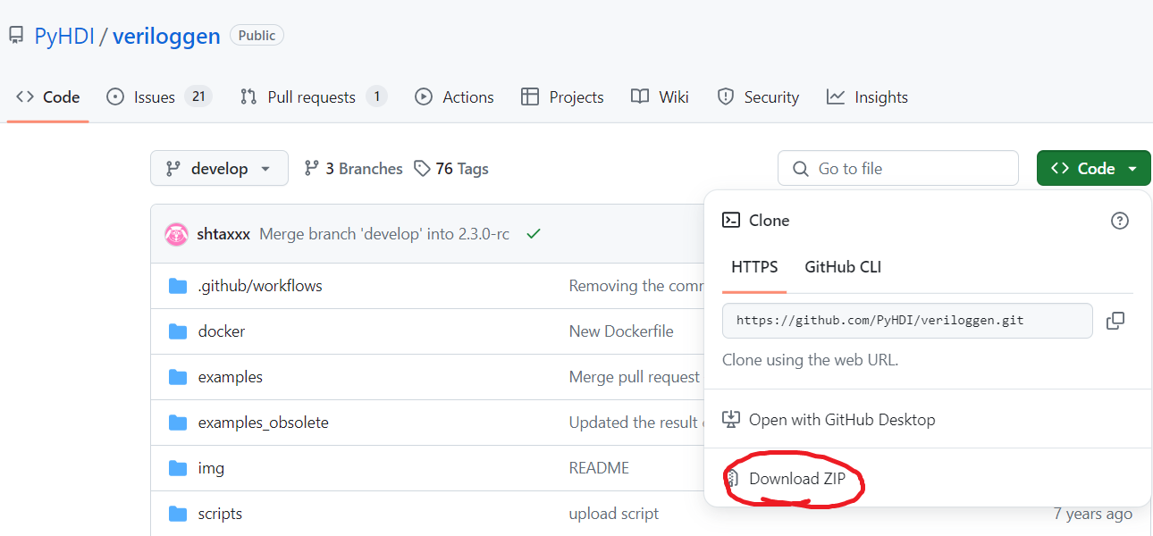Open the examples folder

(231, 377)
